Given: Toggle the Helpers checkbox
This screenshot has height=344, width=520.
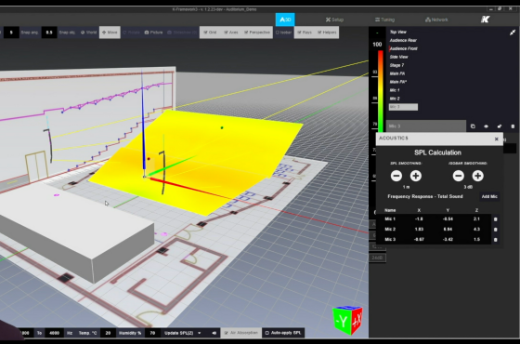Looking at the screenshot, I should tap(327, 33).
